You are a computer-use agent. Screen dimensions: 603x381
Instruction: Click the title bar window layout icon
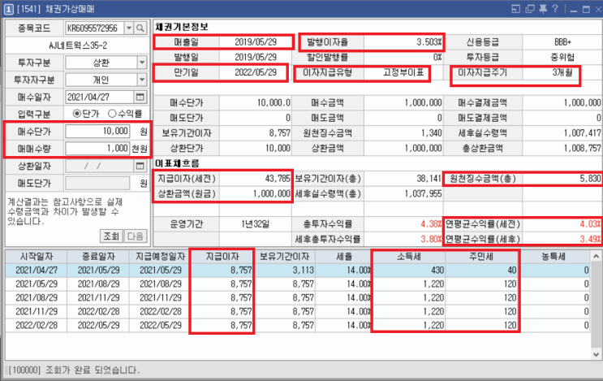515,9
